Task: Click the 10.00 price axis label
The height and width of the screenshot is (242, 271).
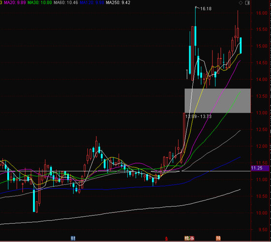Action: 261,213
